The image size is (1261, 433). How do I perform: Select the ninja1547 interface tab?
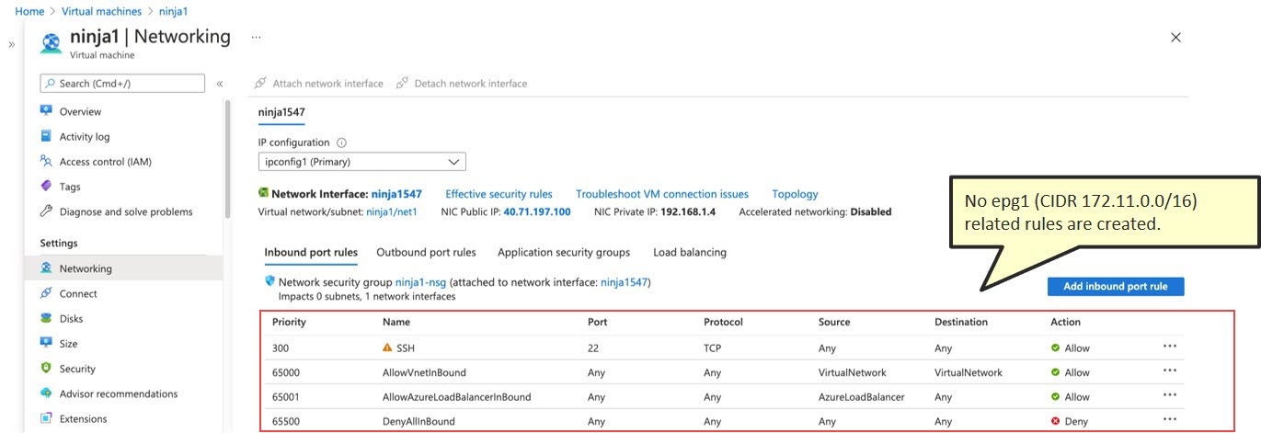281,112
